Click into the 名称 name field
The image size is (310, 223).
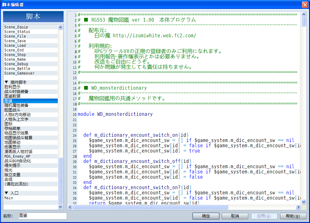click(x=43, y=216)
